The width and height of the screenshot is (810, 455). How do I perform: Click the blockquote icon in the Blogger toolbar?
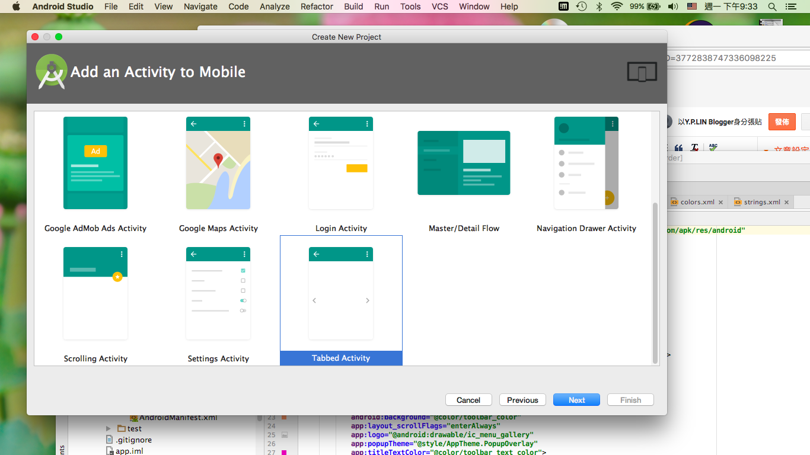pyautogui.click(x=679, y=147)
